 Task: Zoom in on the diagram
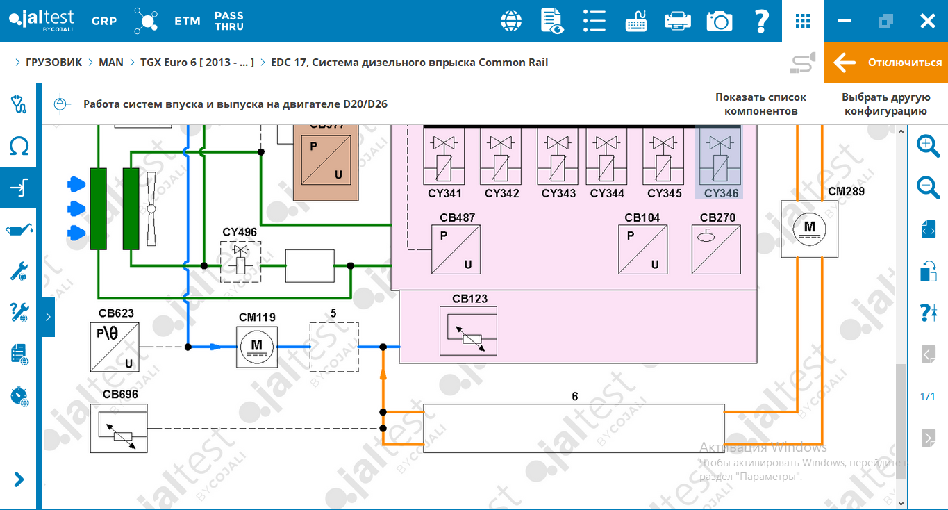[x=928, y=146]
